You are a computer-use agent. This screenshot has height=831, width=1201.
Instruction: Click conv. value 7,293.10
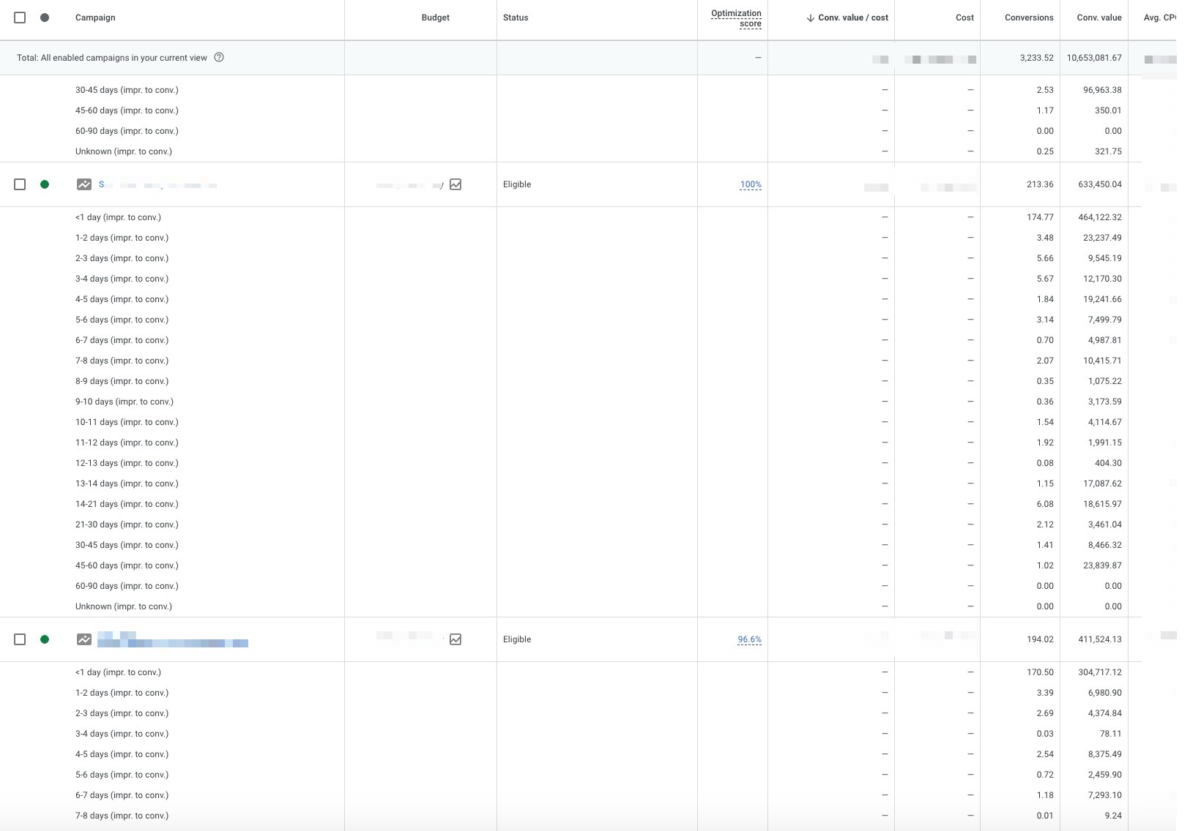pyautogui.click(x=1104, y=795)
